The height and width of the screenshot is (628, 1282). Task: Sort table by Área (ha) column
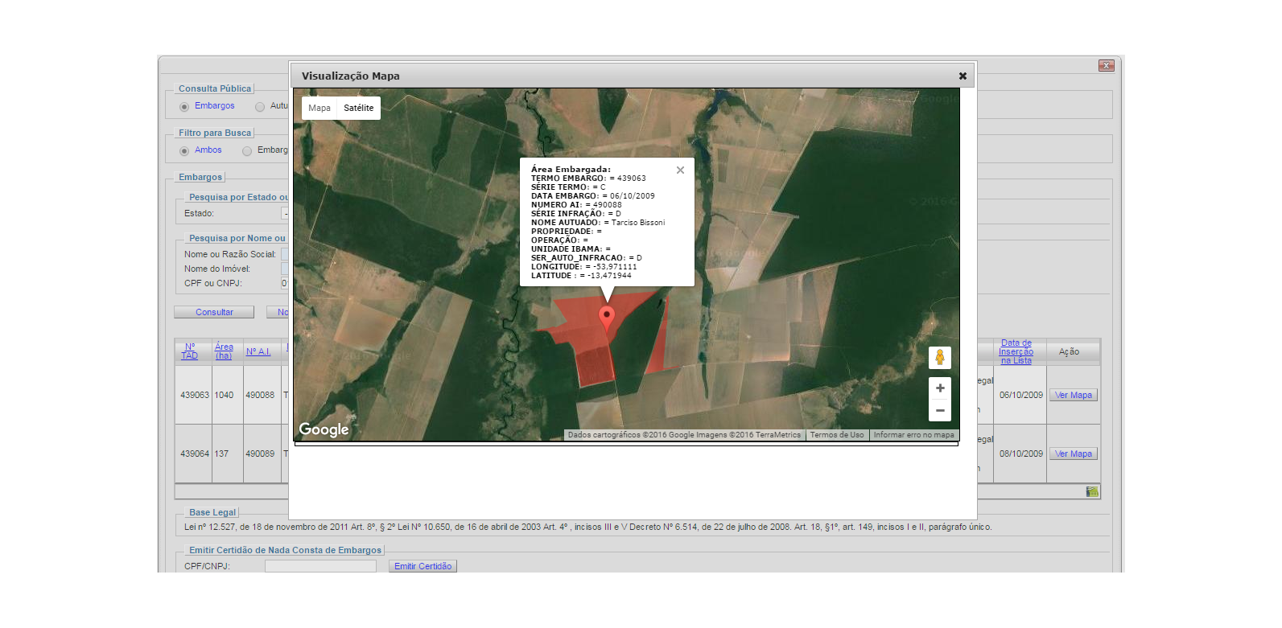[x=224, y=351]
